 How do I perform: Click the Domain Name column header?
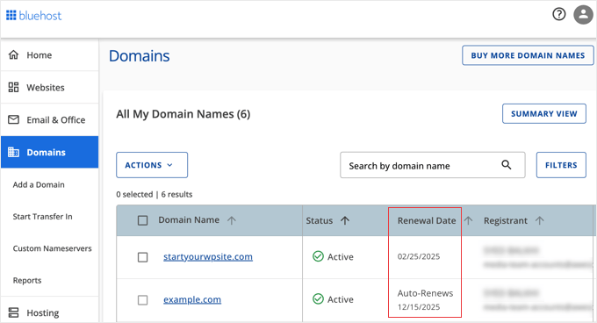tap(189, 220)
